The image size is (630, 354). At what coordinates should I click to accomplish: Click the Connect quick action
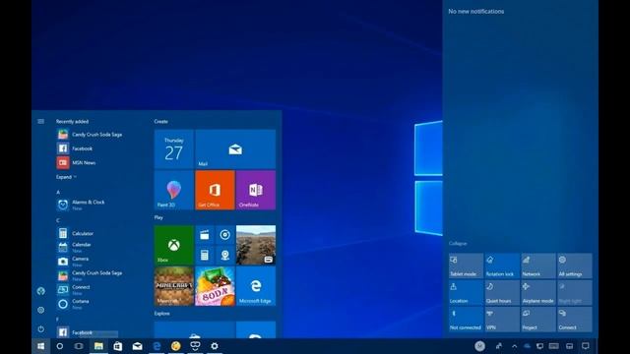click(x=574, y=319)
